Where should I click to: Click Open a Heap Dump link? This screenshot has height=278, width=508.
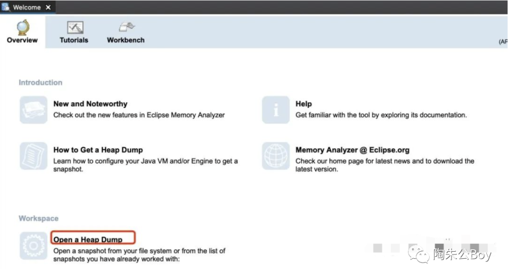point(88,240)
